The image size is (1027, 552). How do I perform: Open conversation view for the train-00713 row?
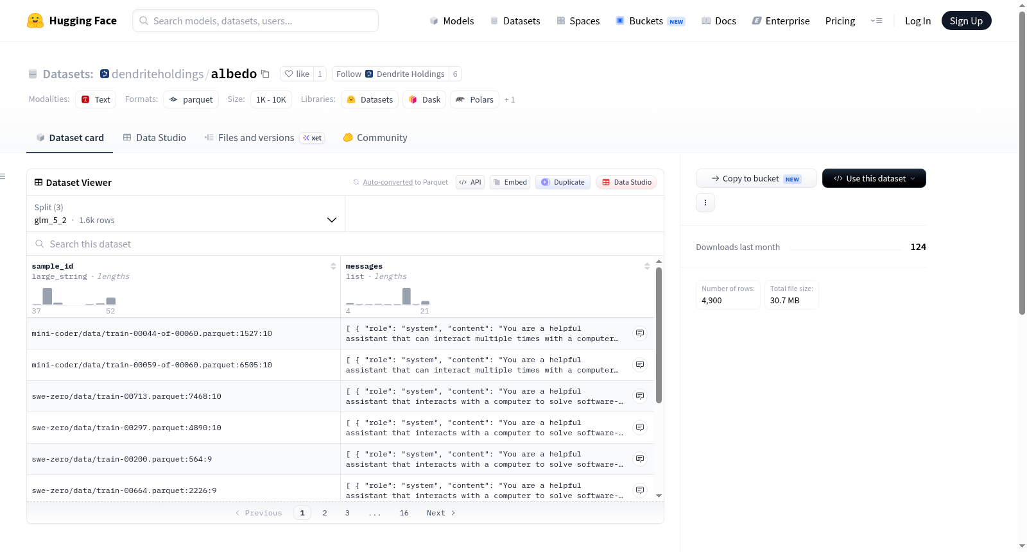click(640, 396)
